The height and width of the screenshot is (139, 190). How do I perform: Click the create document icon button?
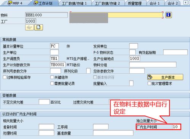click(39, 27)
